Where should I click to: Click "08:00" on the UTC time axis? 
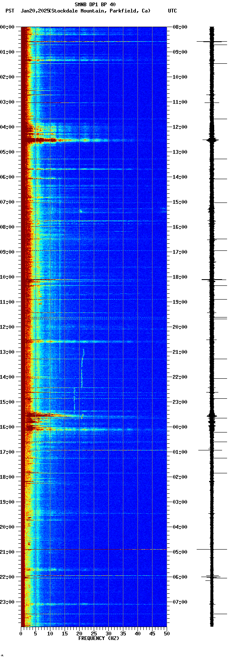(180, 27)
